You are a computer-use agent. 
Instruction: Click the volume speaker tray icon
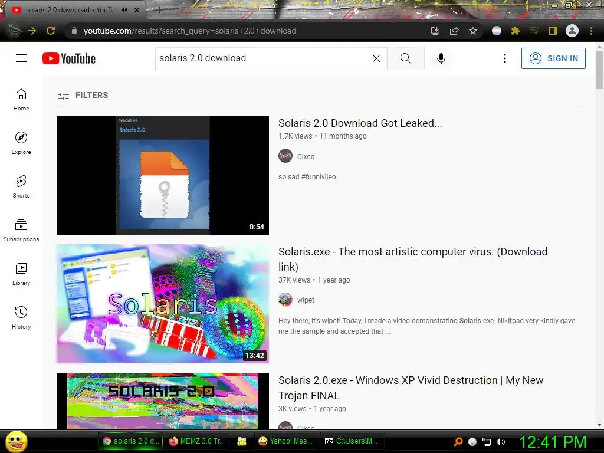[x=500, y=441]
